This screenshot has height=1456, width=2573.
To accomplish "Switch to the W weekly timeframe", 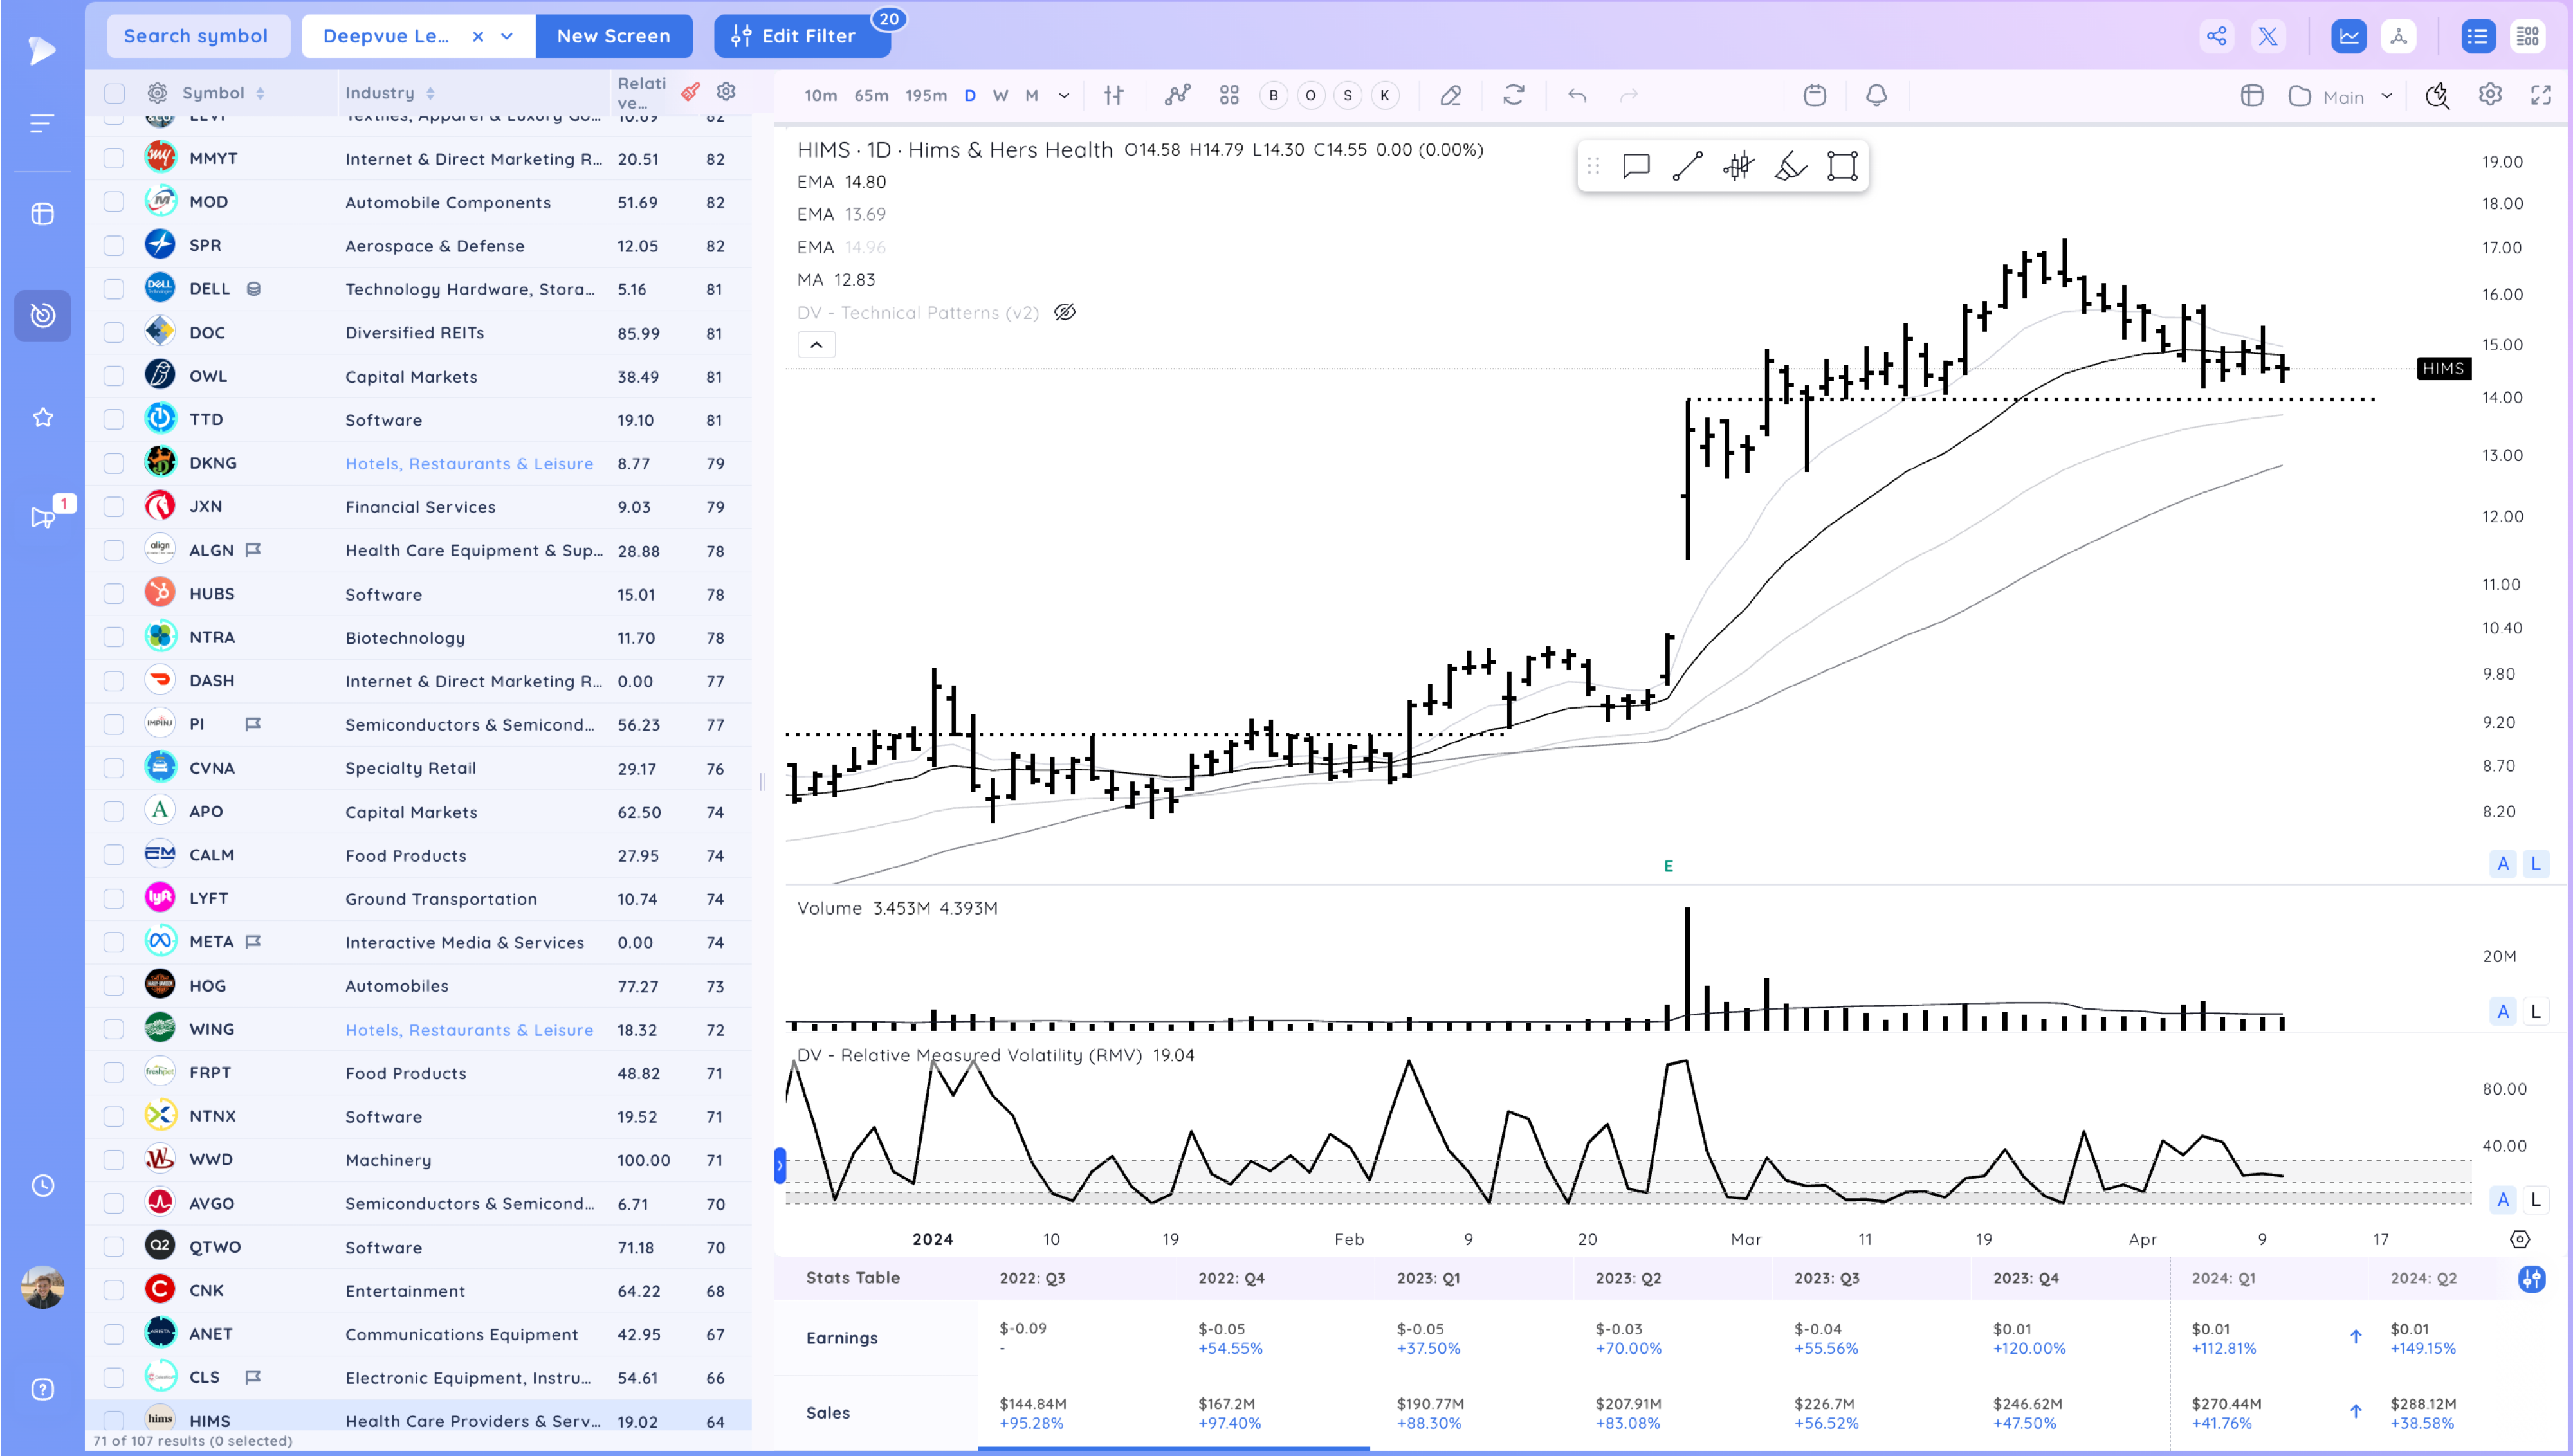I will point(1000,95).
